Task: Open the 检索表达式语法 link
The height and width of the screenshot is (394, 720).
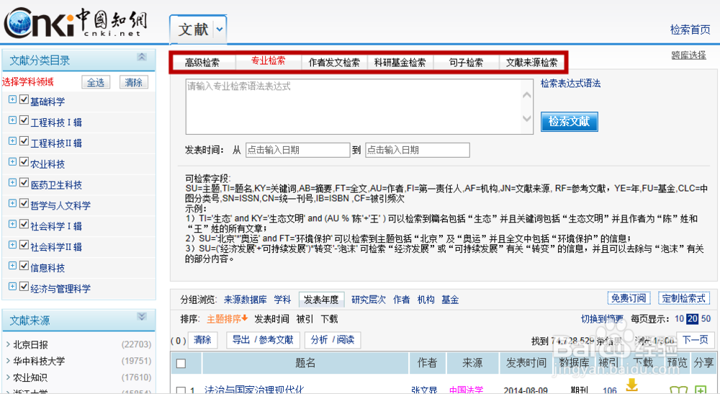Action: (571, 83)
